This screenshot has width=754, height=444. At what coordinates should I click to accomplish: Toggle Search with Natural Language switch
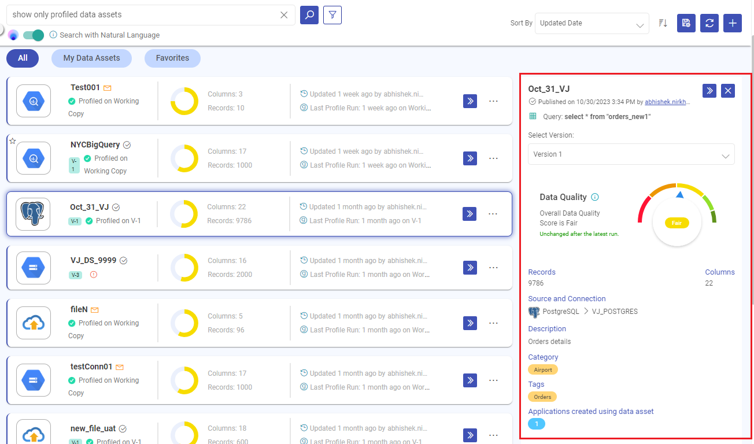point(33,35)
